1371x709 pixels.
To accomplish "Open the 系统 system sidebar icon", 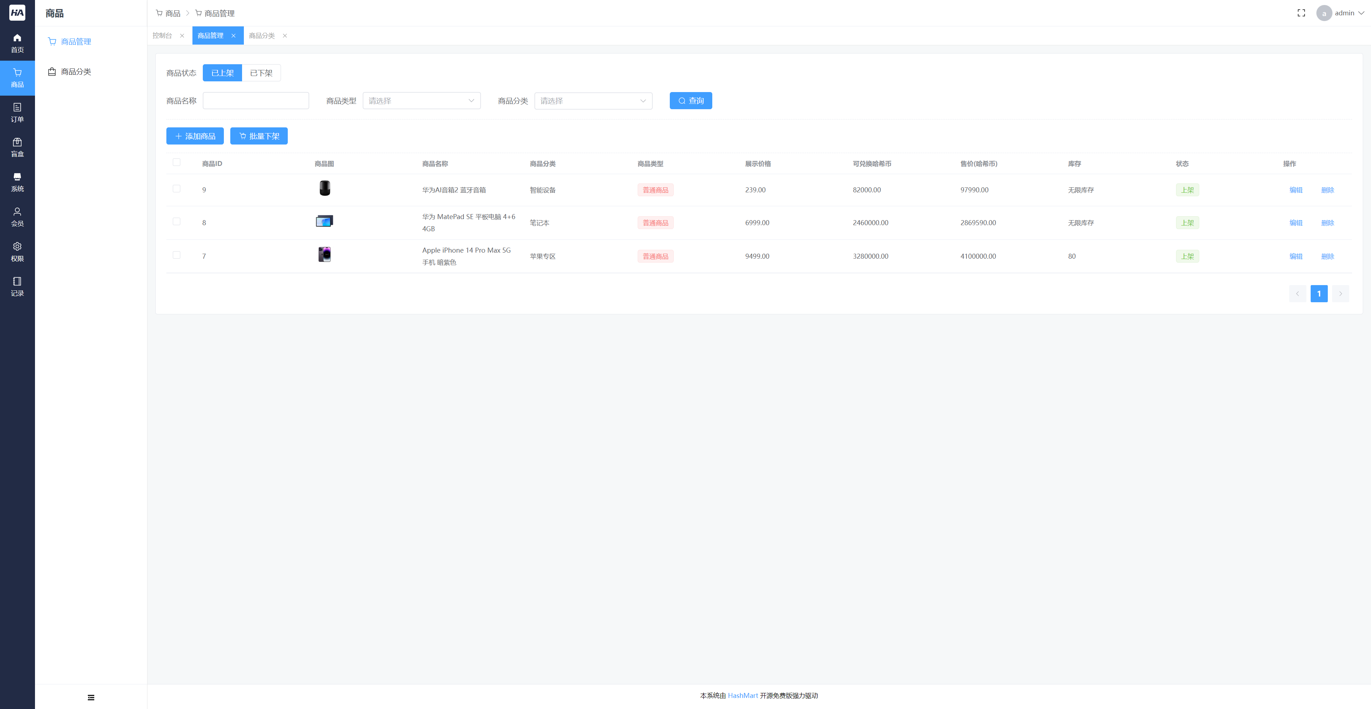I will (17, 182).
